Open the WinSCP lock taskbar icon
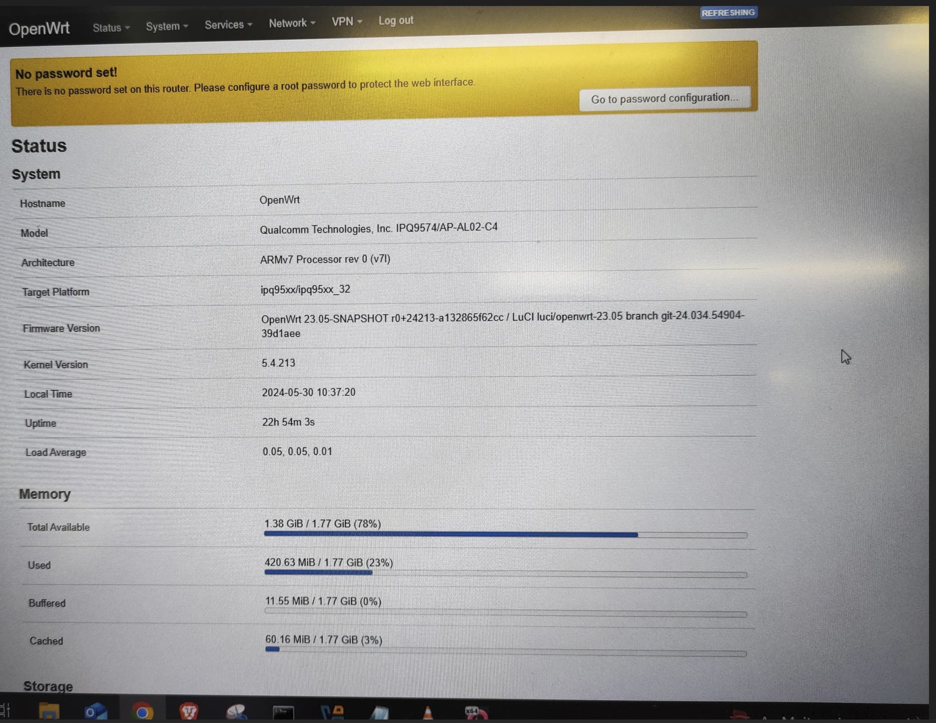The image size is (936, 723). click(332, 713)
